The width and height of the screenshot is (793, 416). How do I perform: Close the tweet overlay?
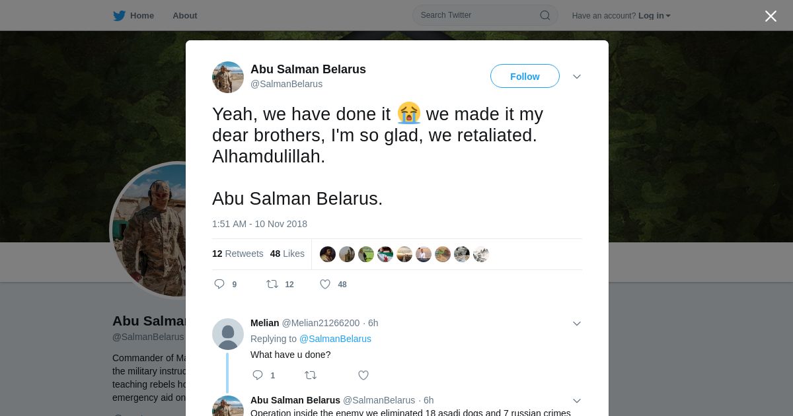pos(771,16)
